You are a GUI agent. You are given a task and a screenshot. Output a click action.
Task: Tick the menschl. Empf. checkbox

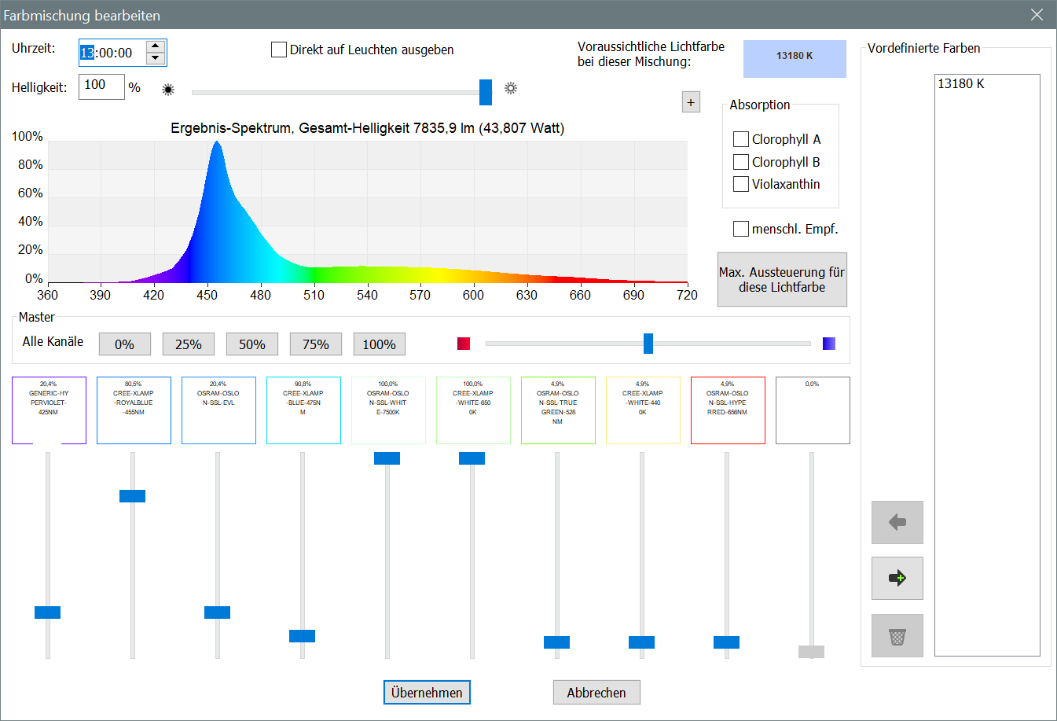[740, 229]
